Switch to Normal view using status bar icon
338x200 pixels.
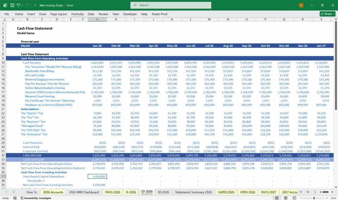(277, 198)
